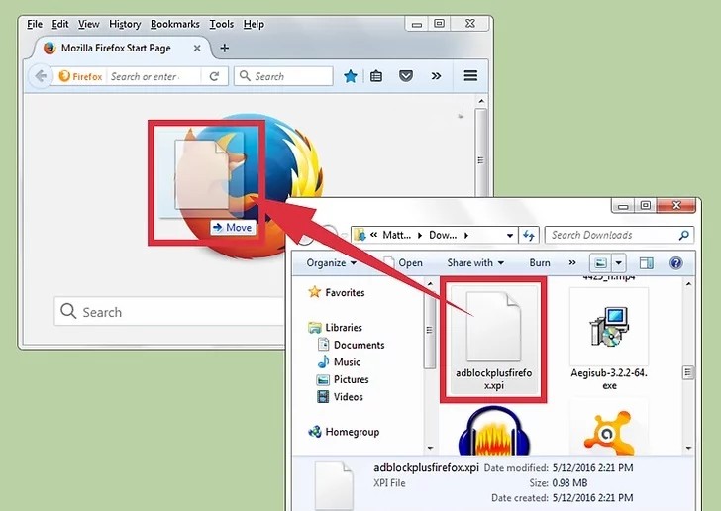Select Homegroup in navigation pane
This screenshot has height=511, width=721.
pos(344,432)
